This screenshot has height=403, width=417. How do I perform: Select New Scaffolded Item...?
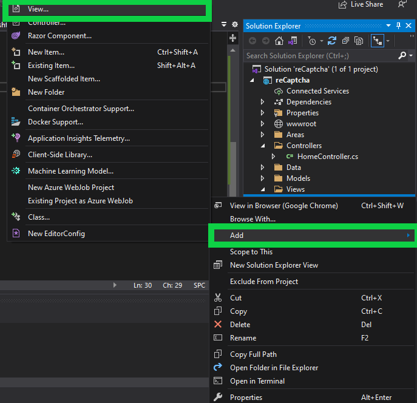108,79
